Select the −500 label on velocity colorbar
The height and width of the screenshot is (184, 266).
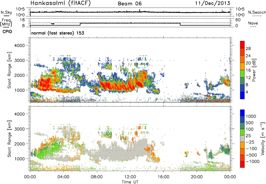click(x=251, y=155)
